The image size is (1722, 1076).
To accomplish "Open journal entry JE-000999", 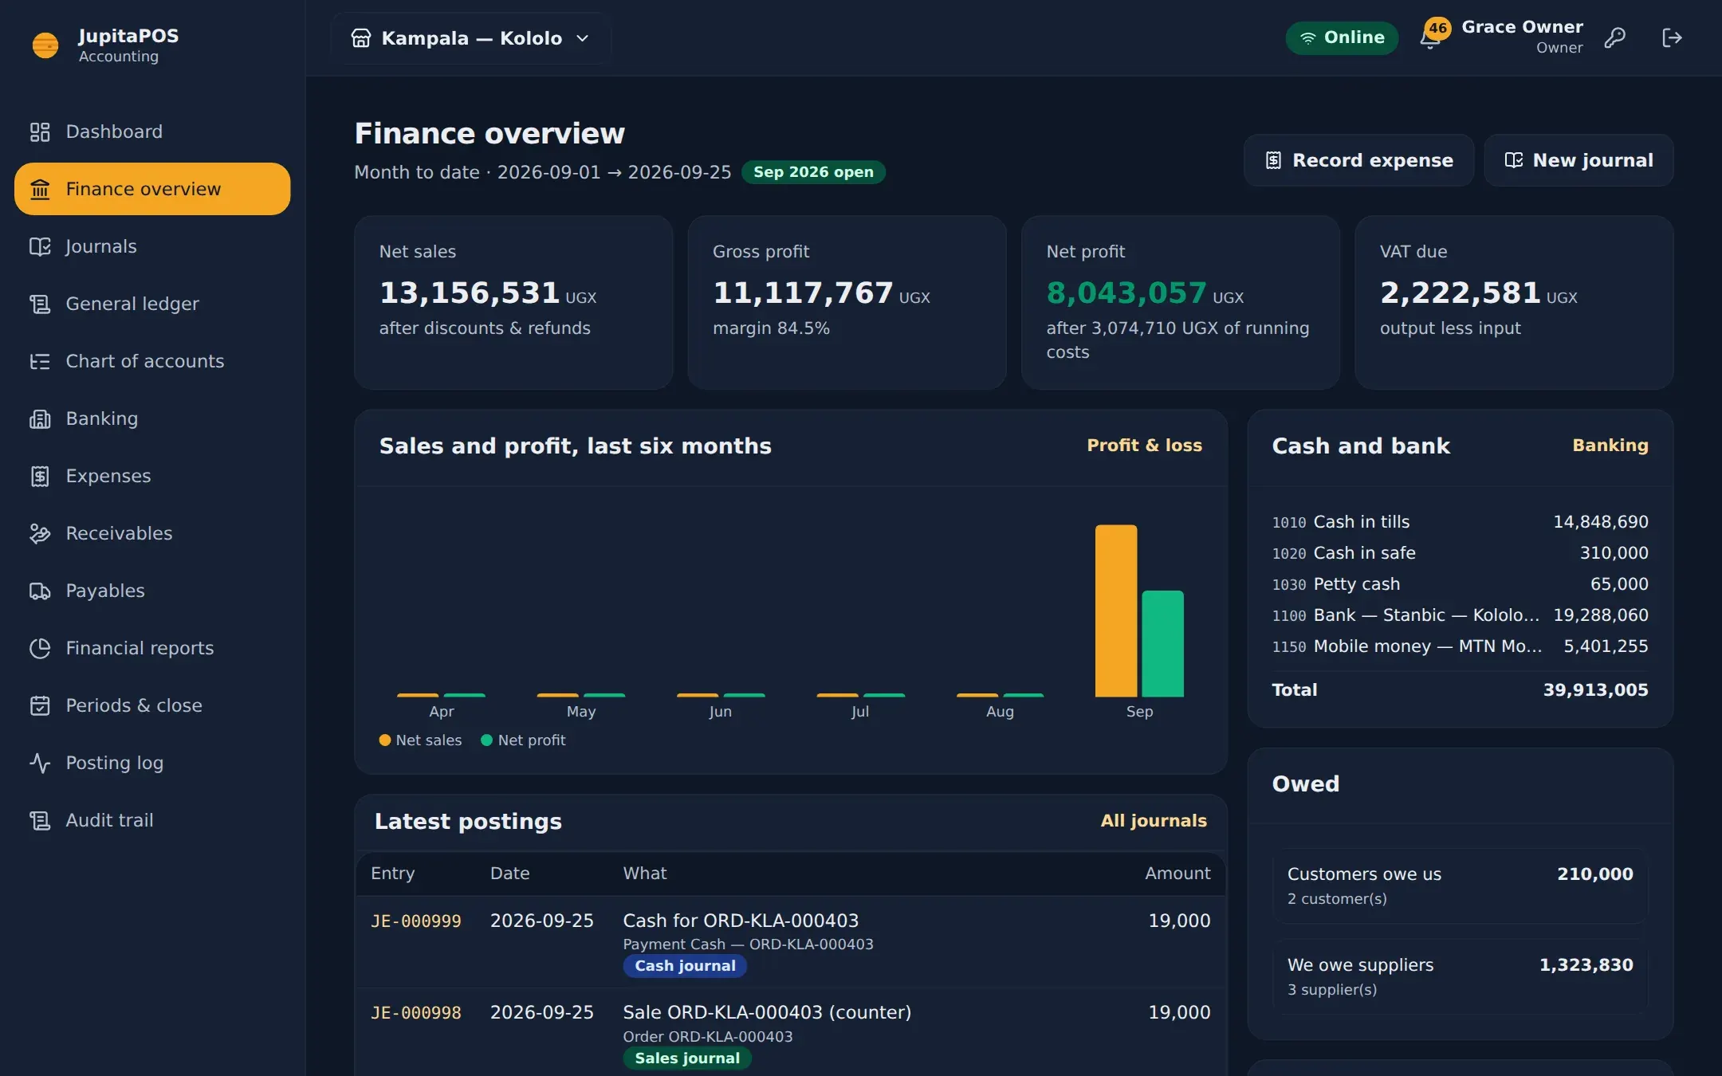I will pyautogui.click(x=416, y=921).
